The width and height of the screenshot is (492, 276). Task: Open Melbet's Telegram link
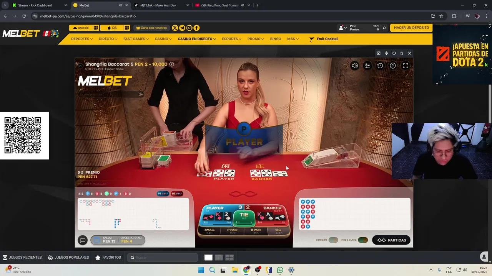(182, 28)
